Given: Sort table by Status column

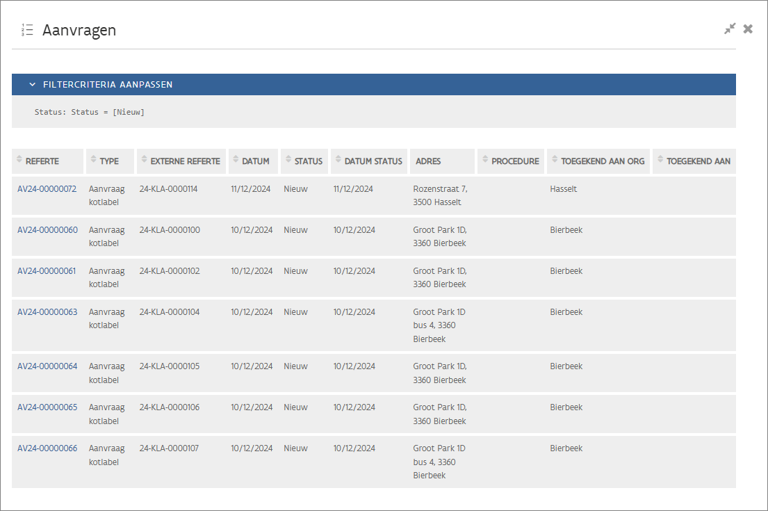Looking at the screenshot, I should pos(308,161).
